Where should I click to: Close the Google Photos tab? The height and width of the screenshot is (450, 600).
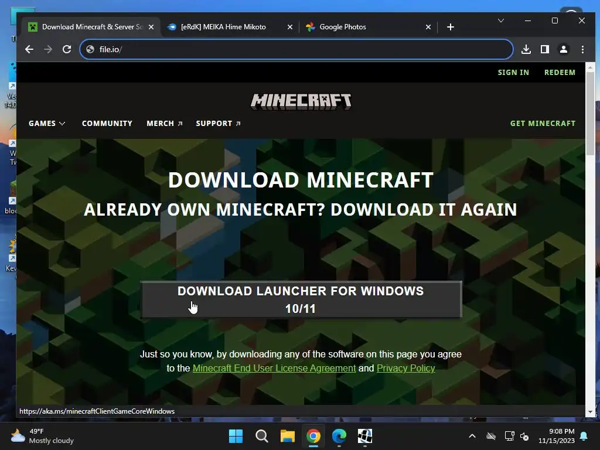point(428,27)
